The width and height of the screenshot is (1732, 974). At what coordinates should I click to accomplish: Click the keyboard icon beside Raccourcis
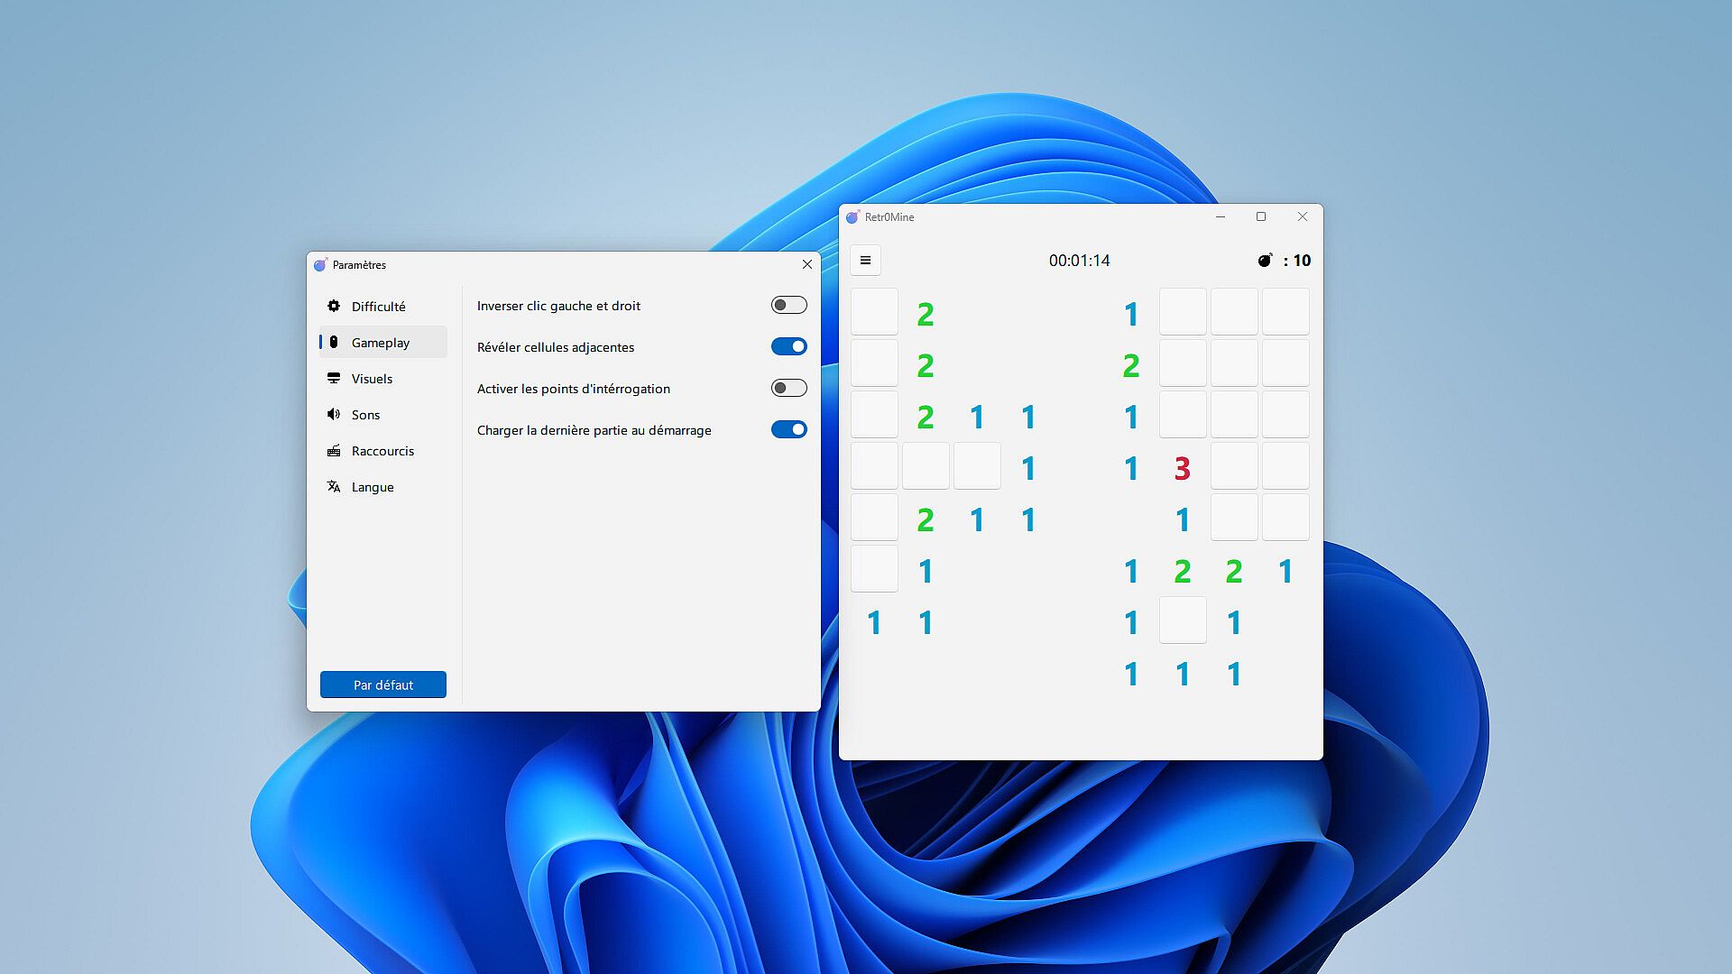pyautogui.click(x=334, y=451)
